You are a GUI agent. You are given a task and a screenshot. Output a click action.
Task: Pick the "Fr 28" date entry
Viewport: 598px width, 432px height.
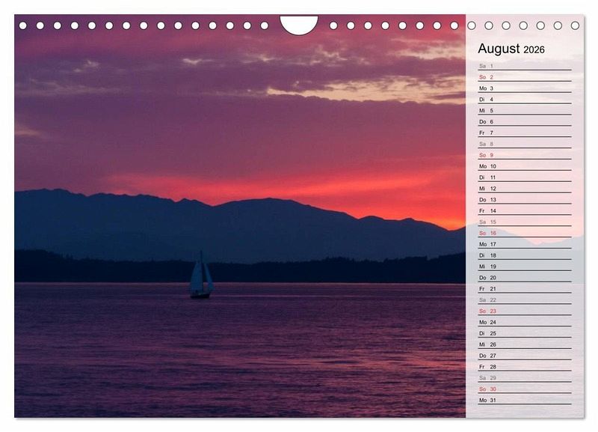click(x=525, y=367)
